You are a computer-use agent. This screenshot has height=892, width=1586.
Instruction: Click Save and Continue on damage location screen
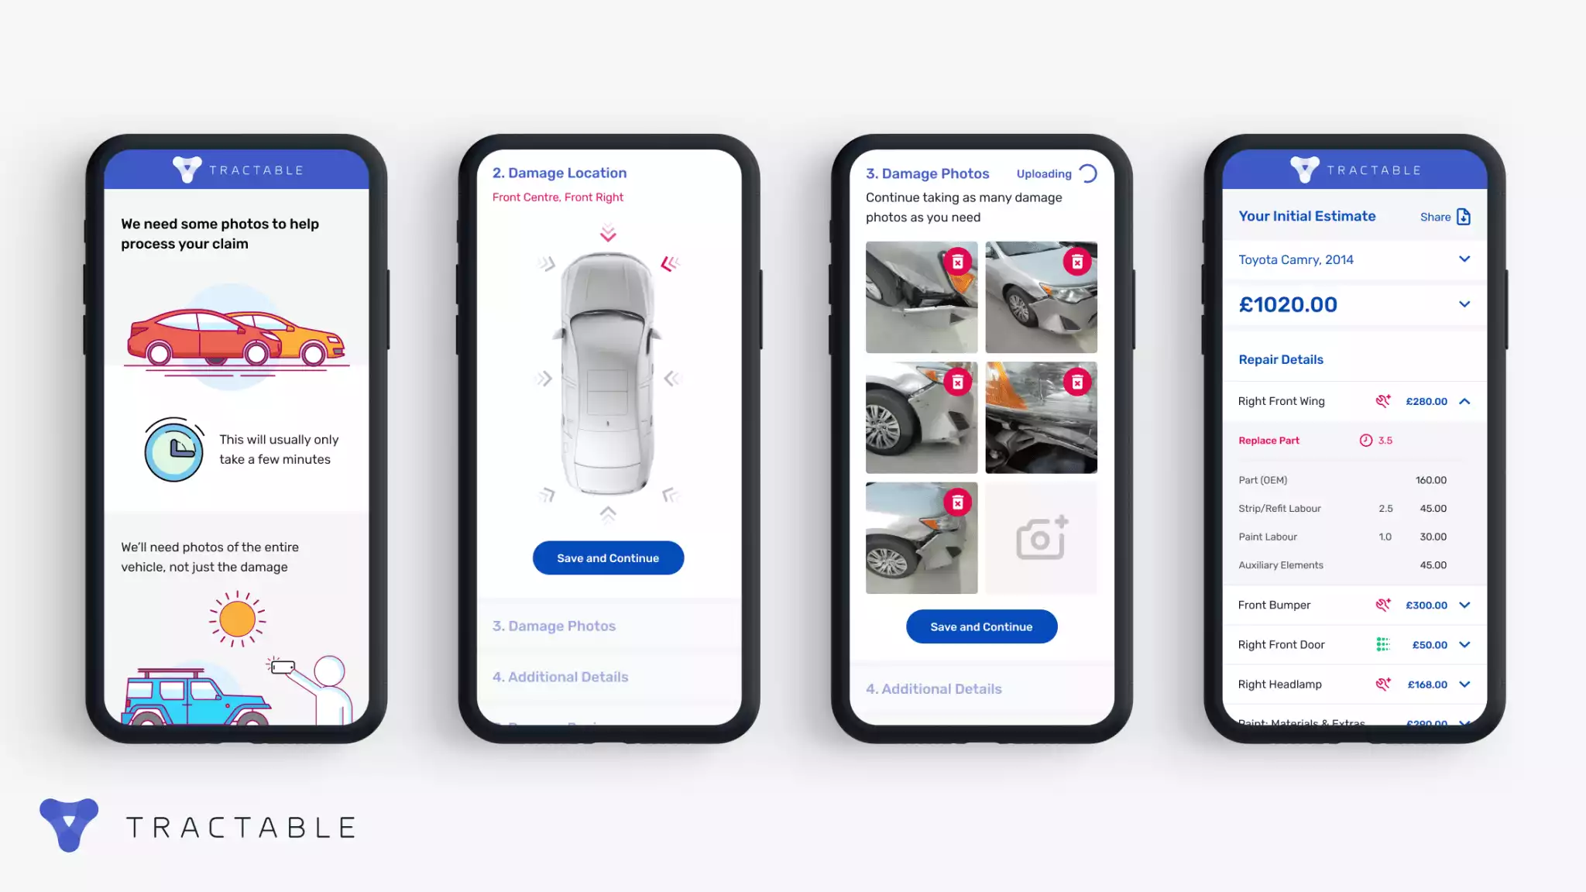click(608, 557)
